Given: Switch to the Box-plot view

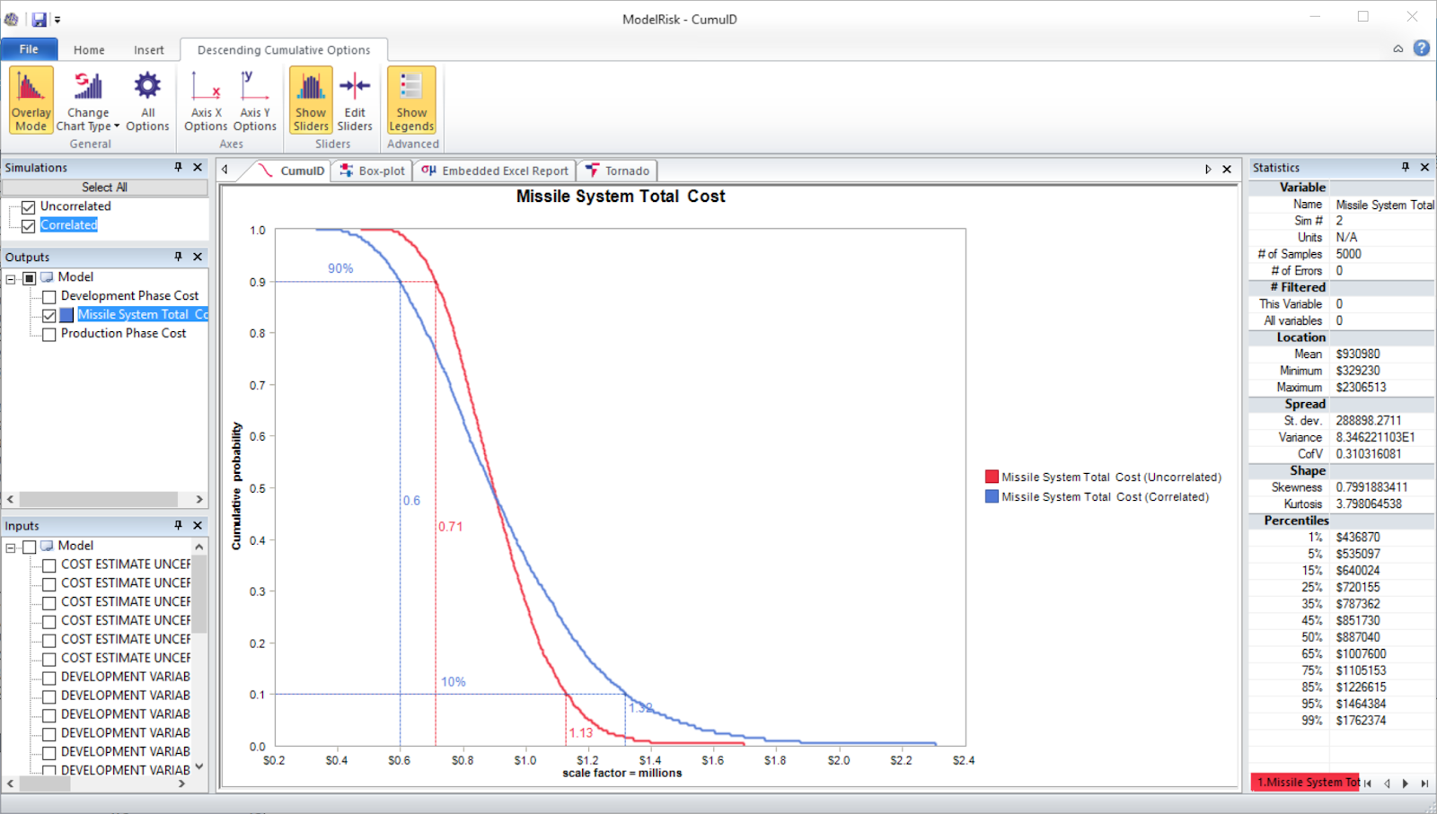Looking at the screenshot, I should [x=371, y=171].
